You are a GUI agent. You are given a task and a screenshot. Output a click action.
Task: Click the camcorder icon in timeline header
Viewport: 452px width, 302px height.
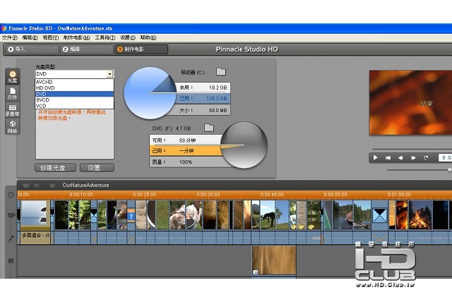26,186
